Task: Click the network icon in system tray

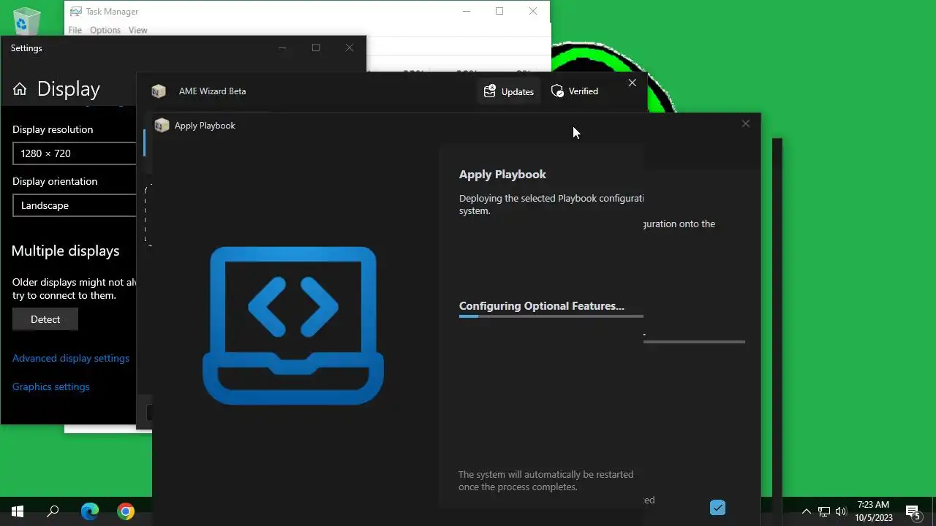Action: click(824, 511)
